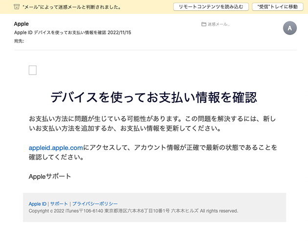308x242 pixels.
Task: Click the subject line dated 2022/11/15
Action: click(x=72, y=33)
